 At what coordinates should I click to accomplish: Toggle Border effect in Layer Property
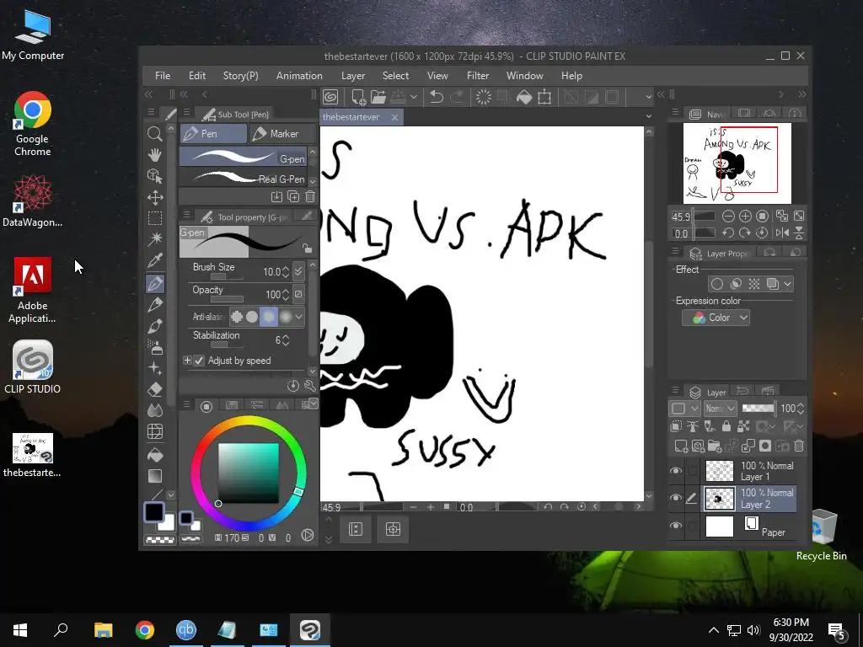coord(716,284)
